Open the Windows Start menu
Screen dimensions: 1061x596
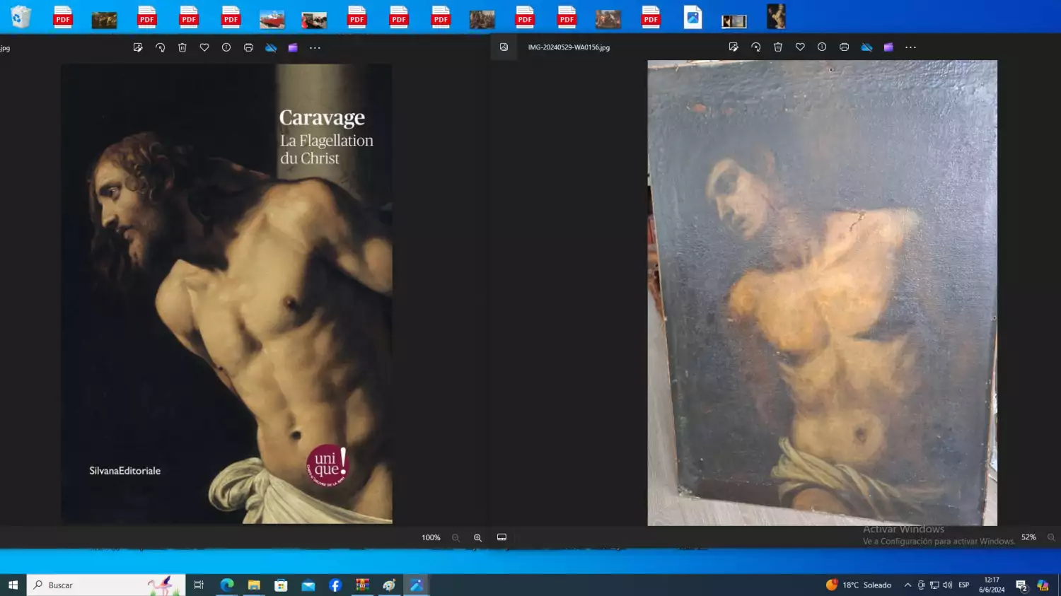pyautogui.click(x=13, y=585)
